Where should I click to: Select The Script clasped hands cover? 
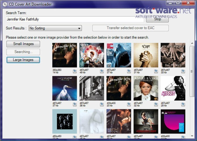(146, 55)
